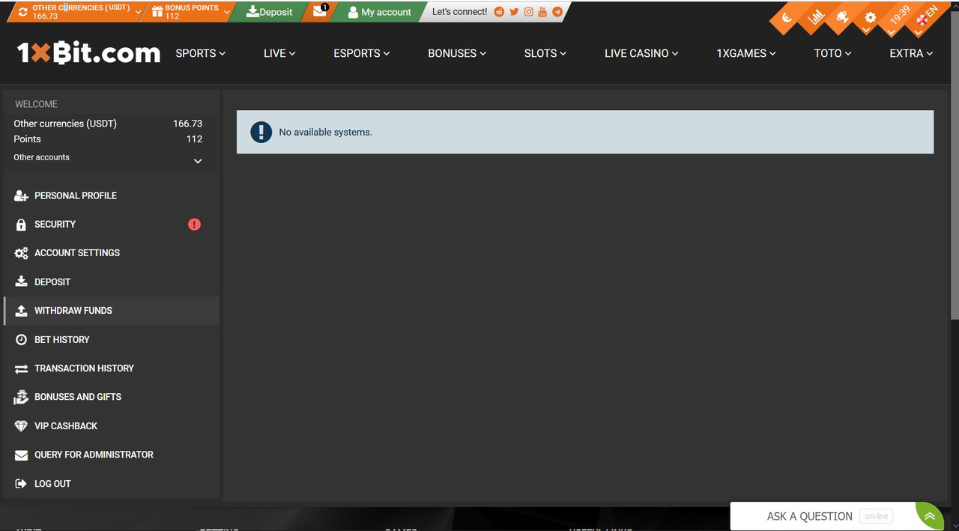Click the Let's connect! label
959x531 pixels.
(x=459, y=12)
